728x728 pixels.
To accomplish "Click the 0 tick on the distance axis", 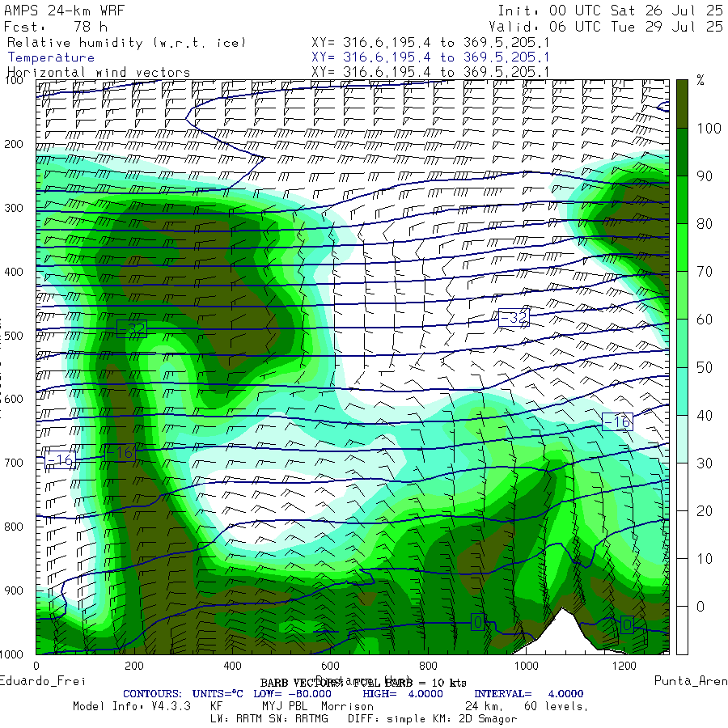I will pos(36,666).
